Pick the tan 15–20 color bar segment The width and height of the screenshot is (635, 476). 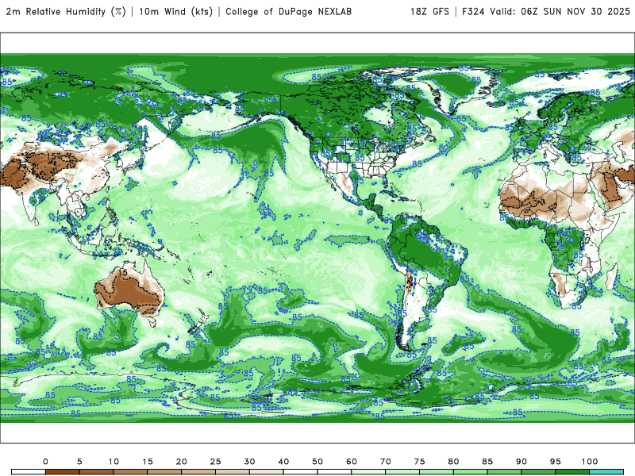pyautogui.click(x=164, y=472)
